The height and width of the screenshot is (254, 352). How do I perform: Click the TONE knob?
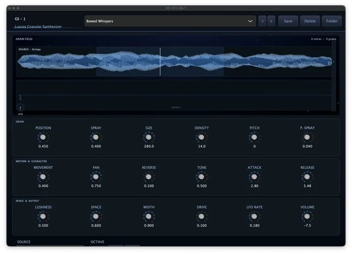[201, 177]
